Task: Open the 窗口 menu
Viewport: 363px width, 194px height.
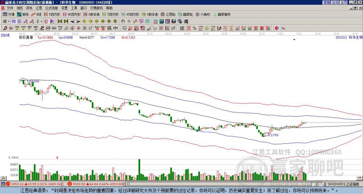Action: pos(84,8)
